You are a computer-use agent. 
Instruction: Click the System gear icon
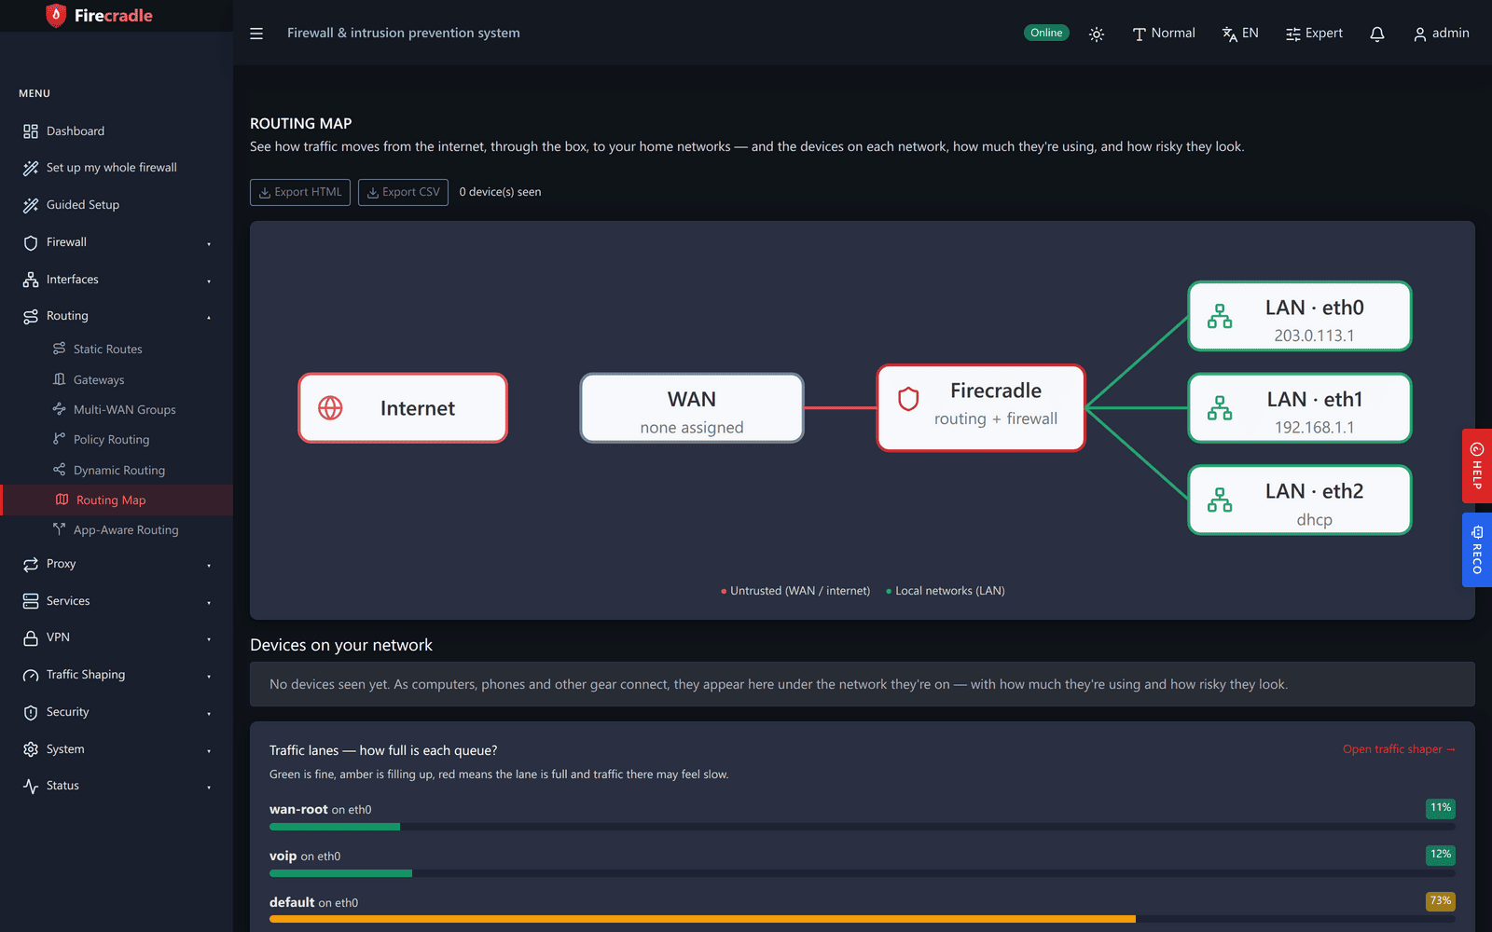(x=31, y=749)
